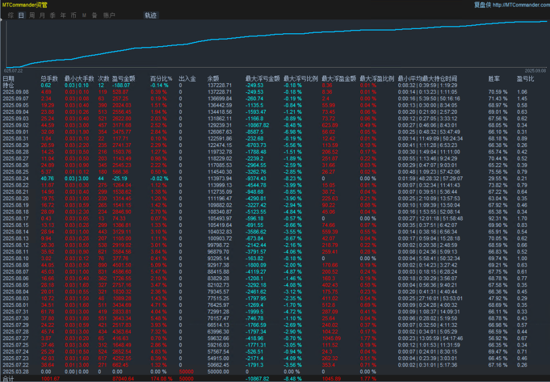550x382 pixels.
Task: Switch to the 月 monthly view
Action: tap(42, 16)
